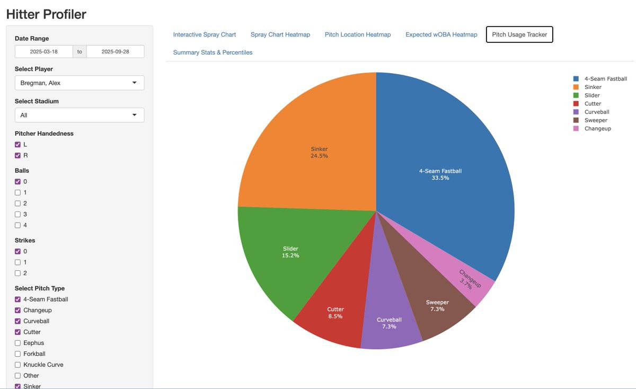Uncheck the Changeup pitch type checkbox
Image resolution: width=636 pixels, height=389 pixels.
(x=17, y=311)
